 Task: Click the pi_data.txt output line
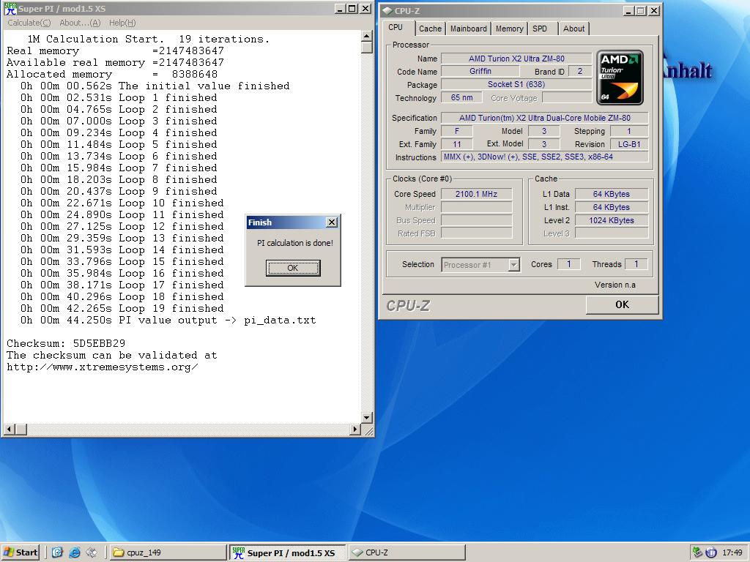(x=168, y=321)
